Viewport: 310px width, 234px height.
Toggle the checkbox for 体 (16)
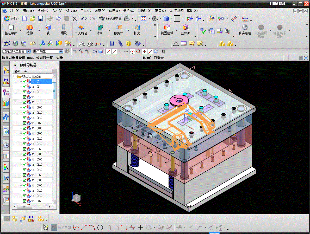coord(24,123)
